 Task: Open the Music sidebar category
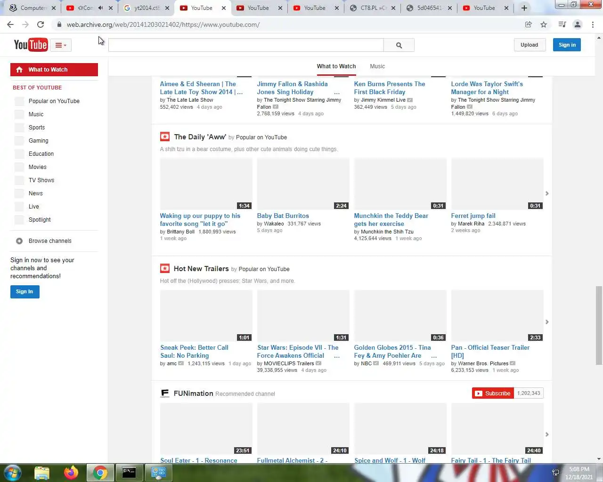(36, 114)
